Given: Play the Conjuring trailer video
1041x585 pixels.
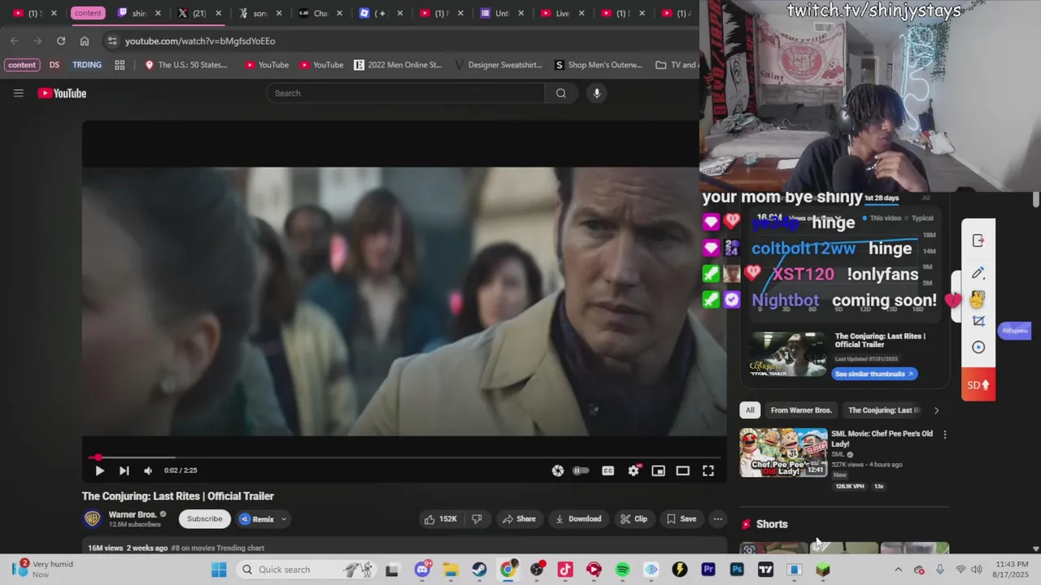Looking at the screenshot, I should (99, 470).
